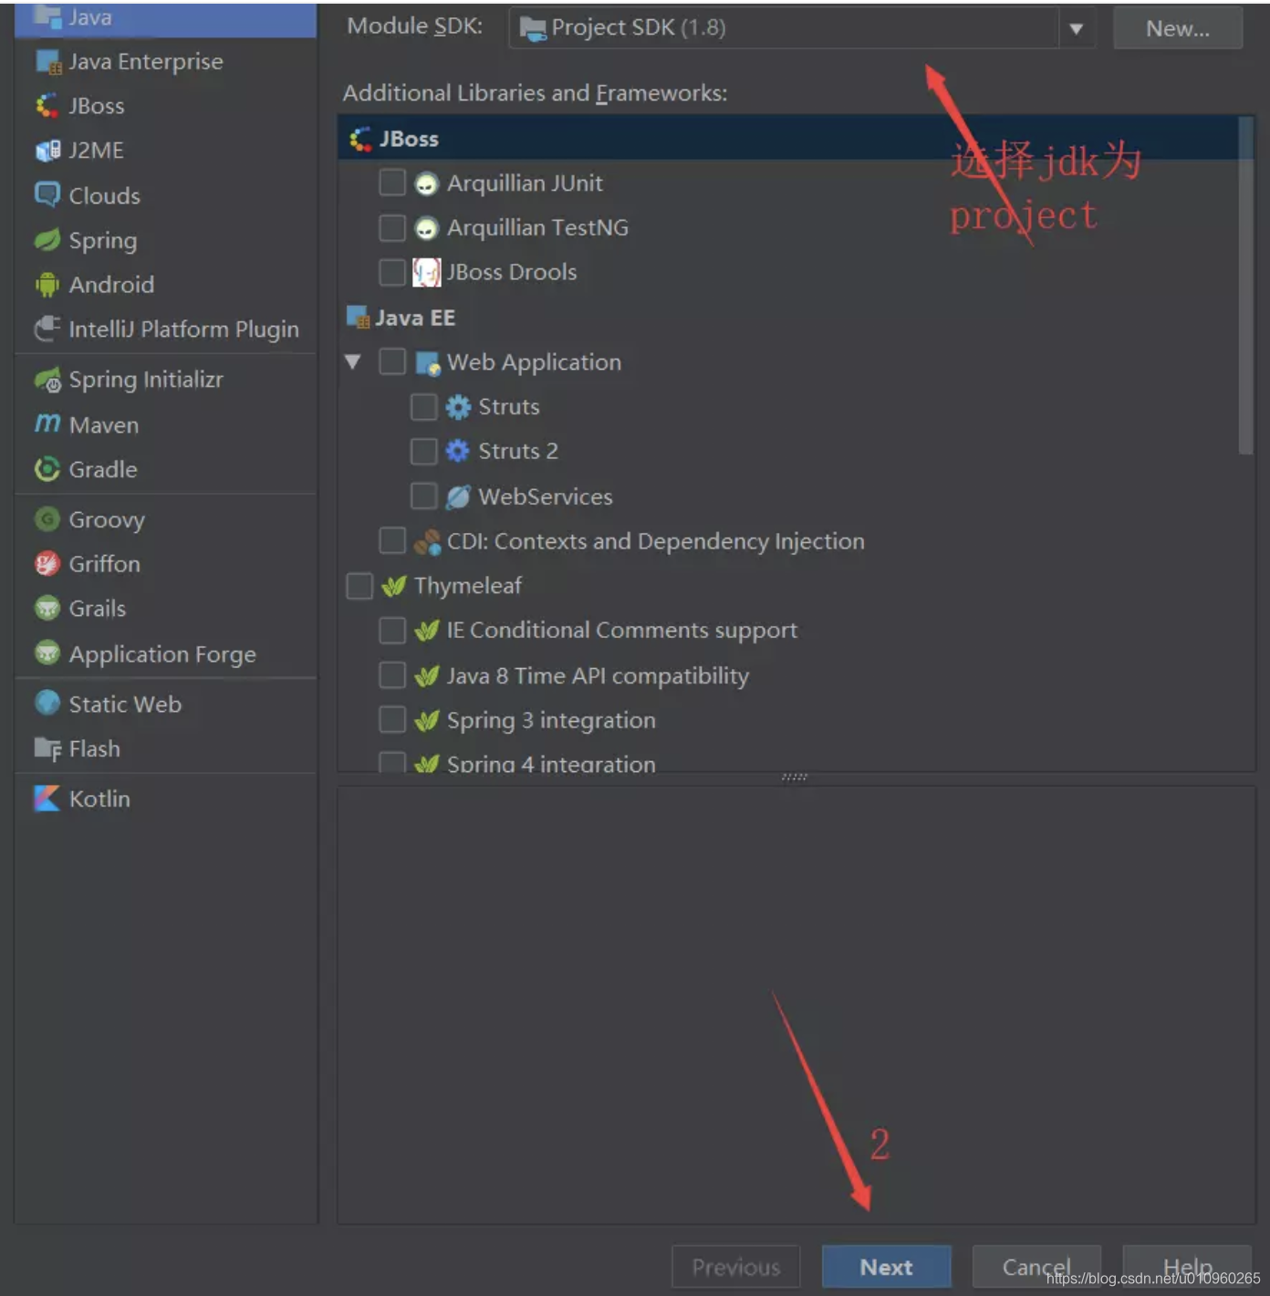Select the Griffon icon
Screen dimensions: 1270x1296
[x=47, y=564]
